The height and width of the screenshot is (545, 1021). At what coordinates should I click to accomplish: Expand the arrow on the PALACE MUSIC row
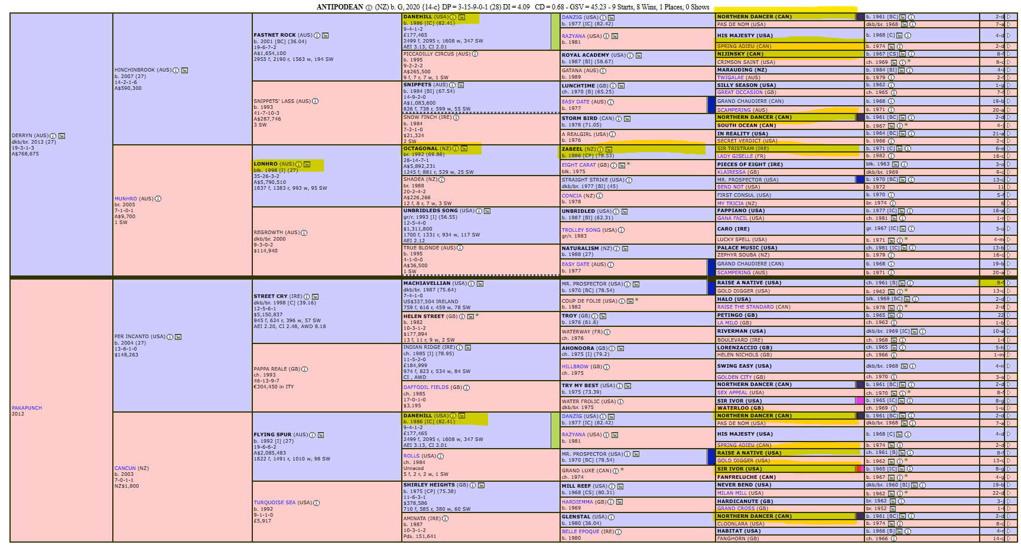(1009, 248)
